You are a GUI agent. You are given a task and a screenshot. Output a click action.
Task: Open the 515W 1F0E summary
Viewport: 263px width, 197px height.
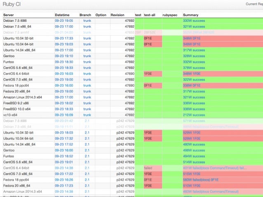coord(192,174)
